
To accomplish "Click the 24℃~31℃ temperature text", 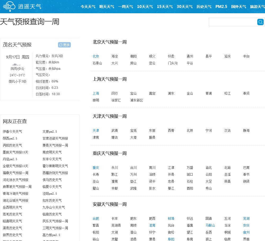I will (17, 75).
